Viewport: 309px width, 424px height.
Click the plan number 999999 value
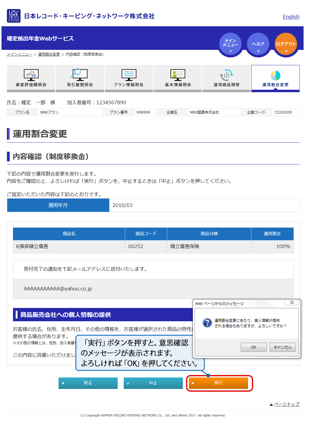coord(143,112)
